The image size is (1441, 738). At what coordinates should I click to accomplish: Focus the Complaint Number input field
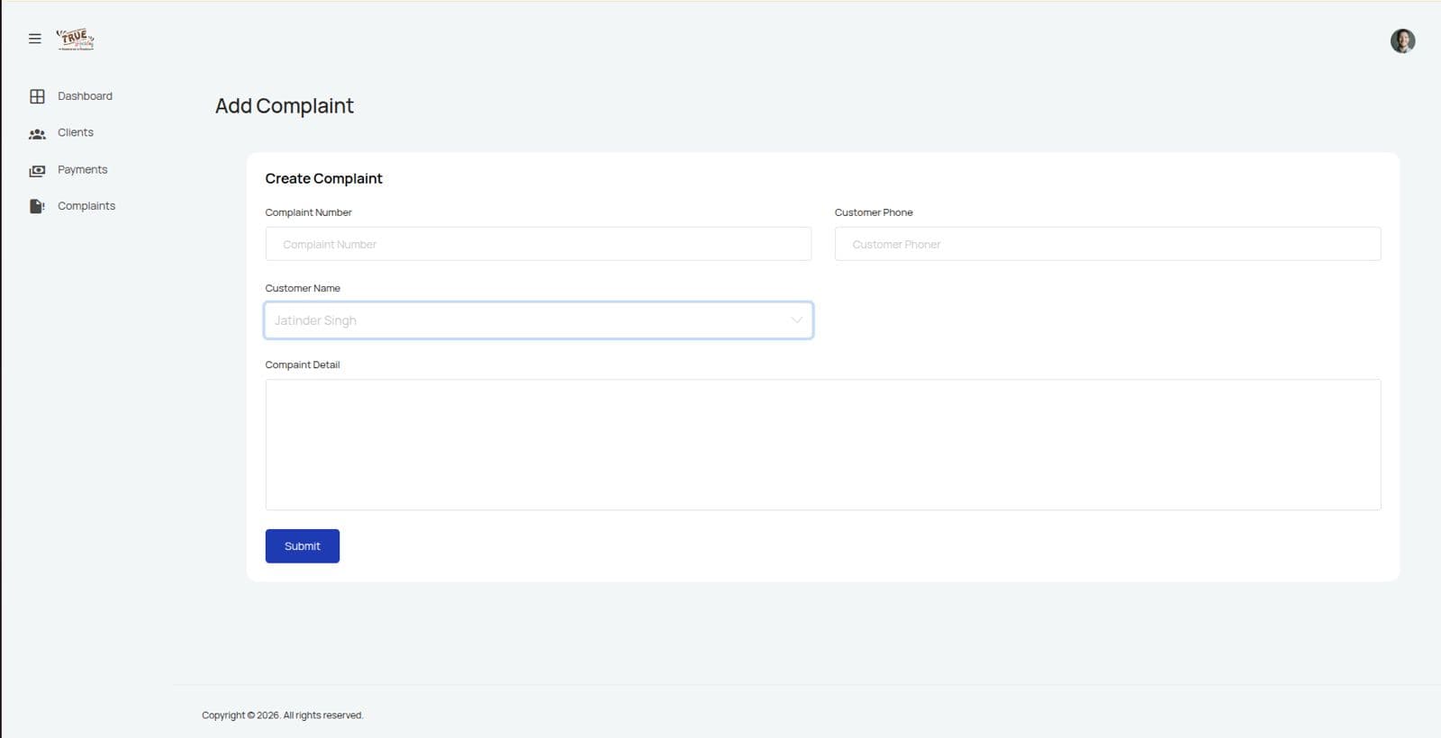pyautogui.click(x=539, y=244)
